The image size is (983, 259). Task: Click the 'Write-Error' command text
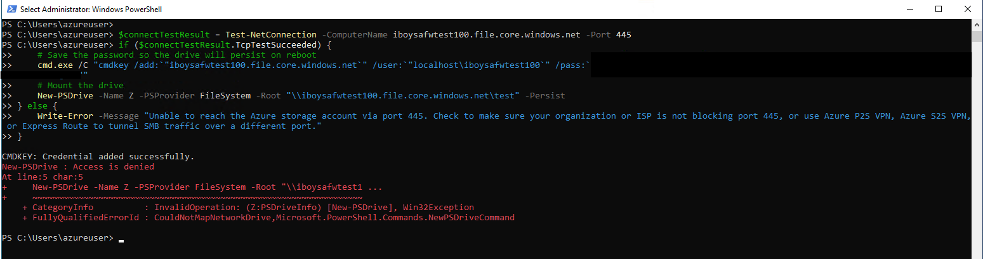[65, 116]
